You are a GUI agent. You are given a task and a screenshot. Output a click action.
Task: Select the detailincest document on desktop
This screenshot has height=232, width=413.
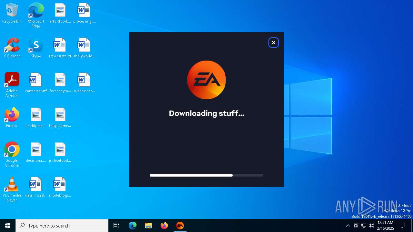[36, 188]
